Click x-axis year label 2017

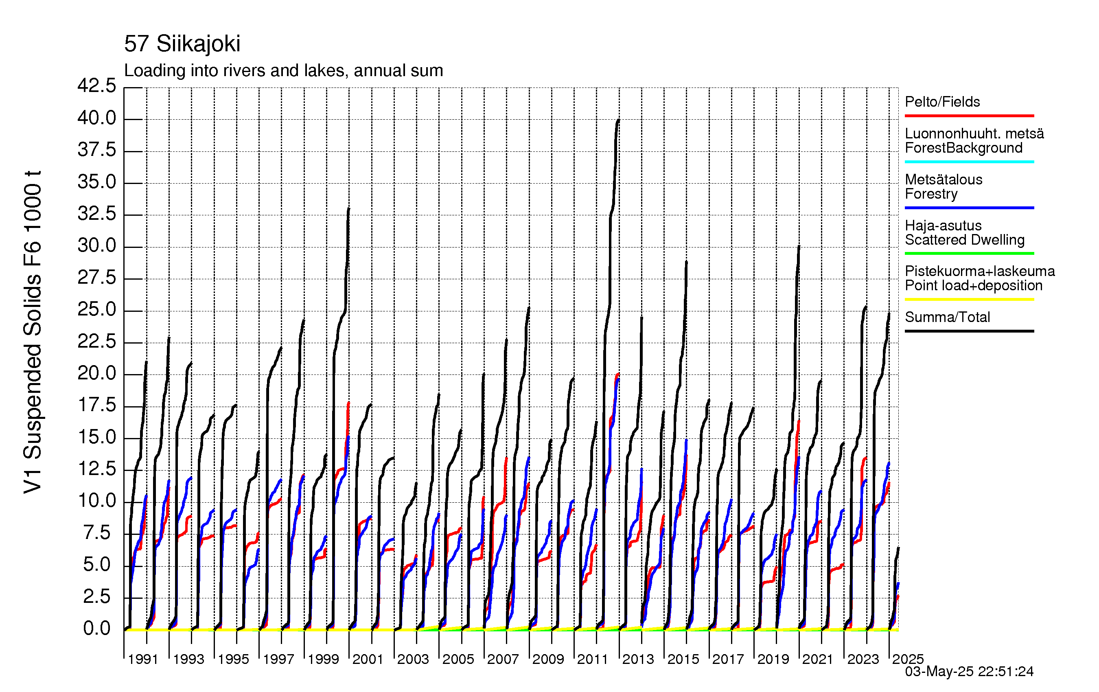(x=728, y=659)
